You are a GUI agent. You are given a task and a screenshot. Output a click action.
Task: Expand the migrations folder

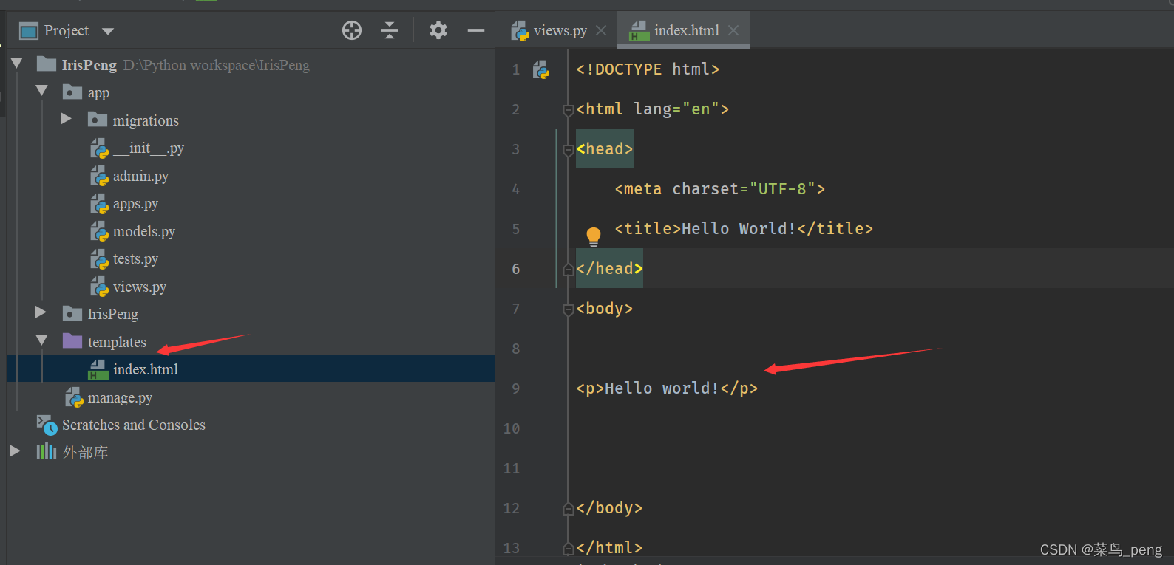pyautogui.click(x=66, y=119)
